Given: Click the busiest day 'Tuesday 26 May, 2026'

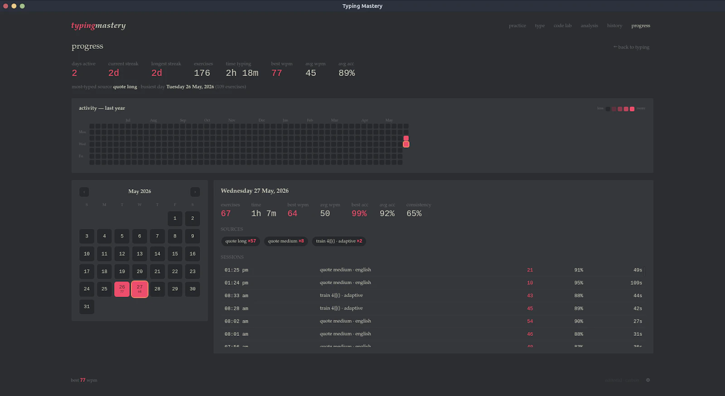Looking at the screenshot, I should tap(190, 87).
